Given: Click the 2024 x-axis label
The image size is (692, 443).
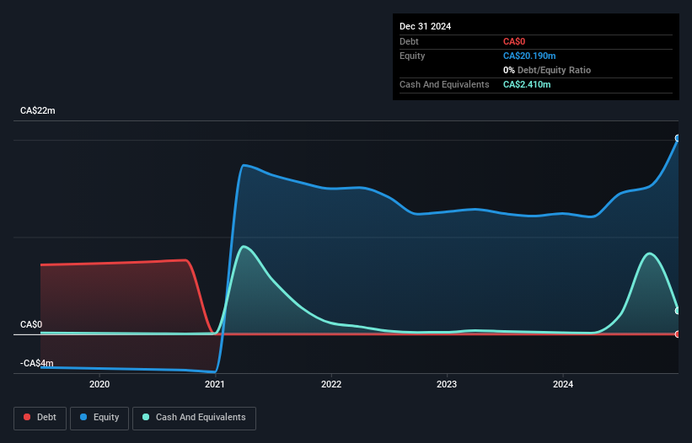Looking at the screenshot, I should 563,384.
